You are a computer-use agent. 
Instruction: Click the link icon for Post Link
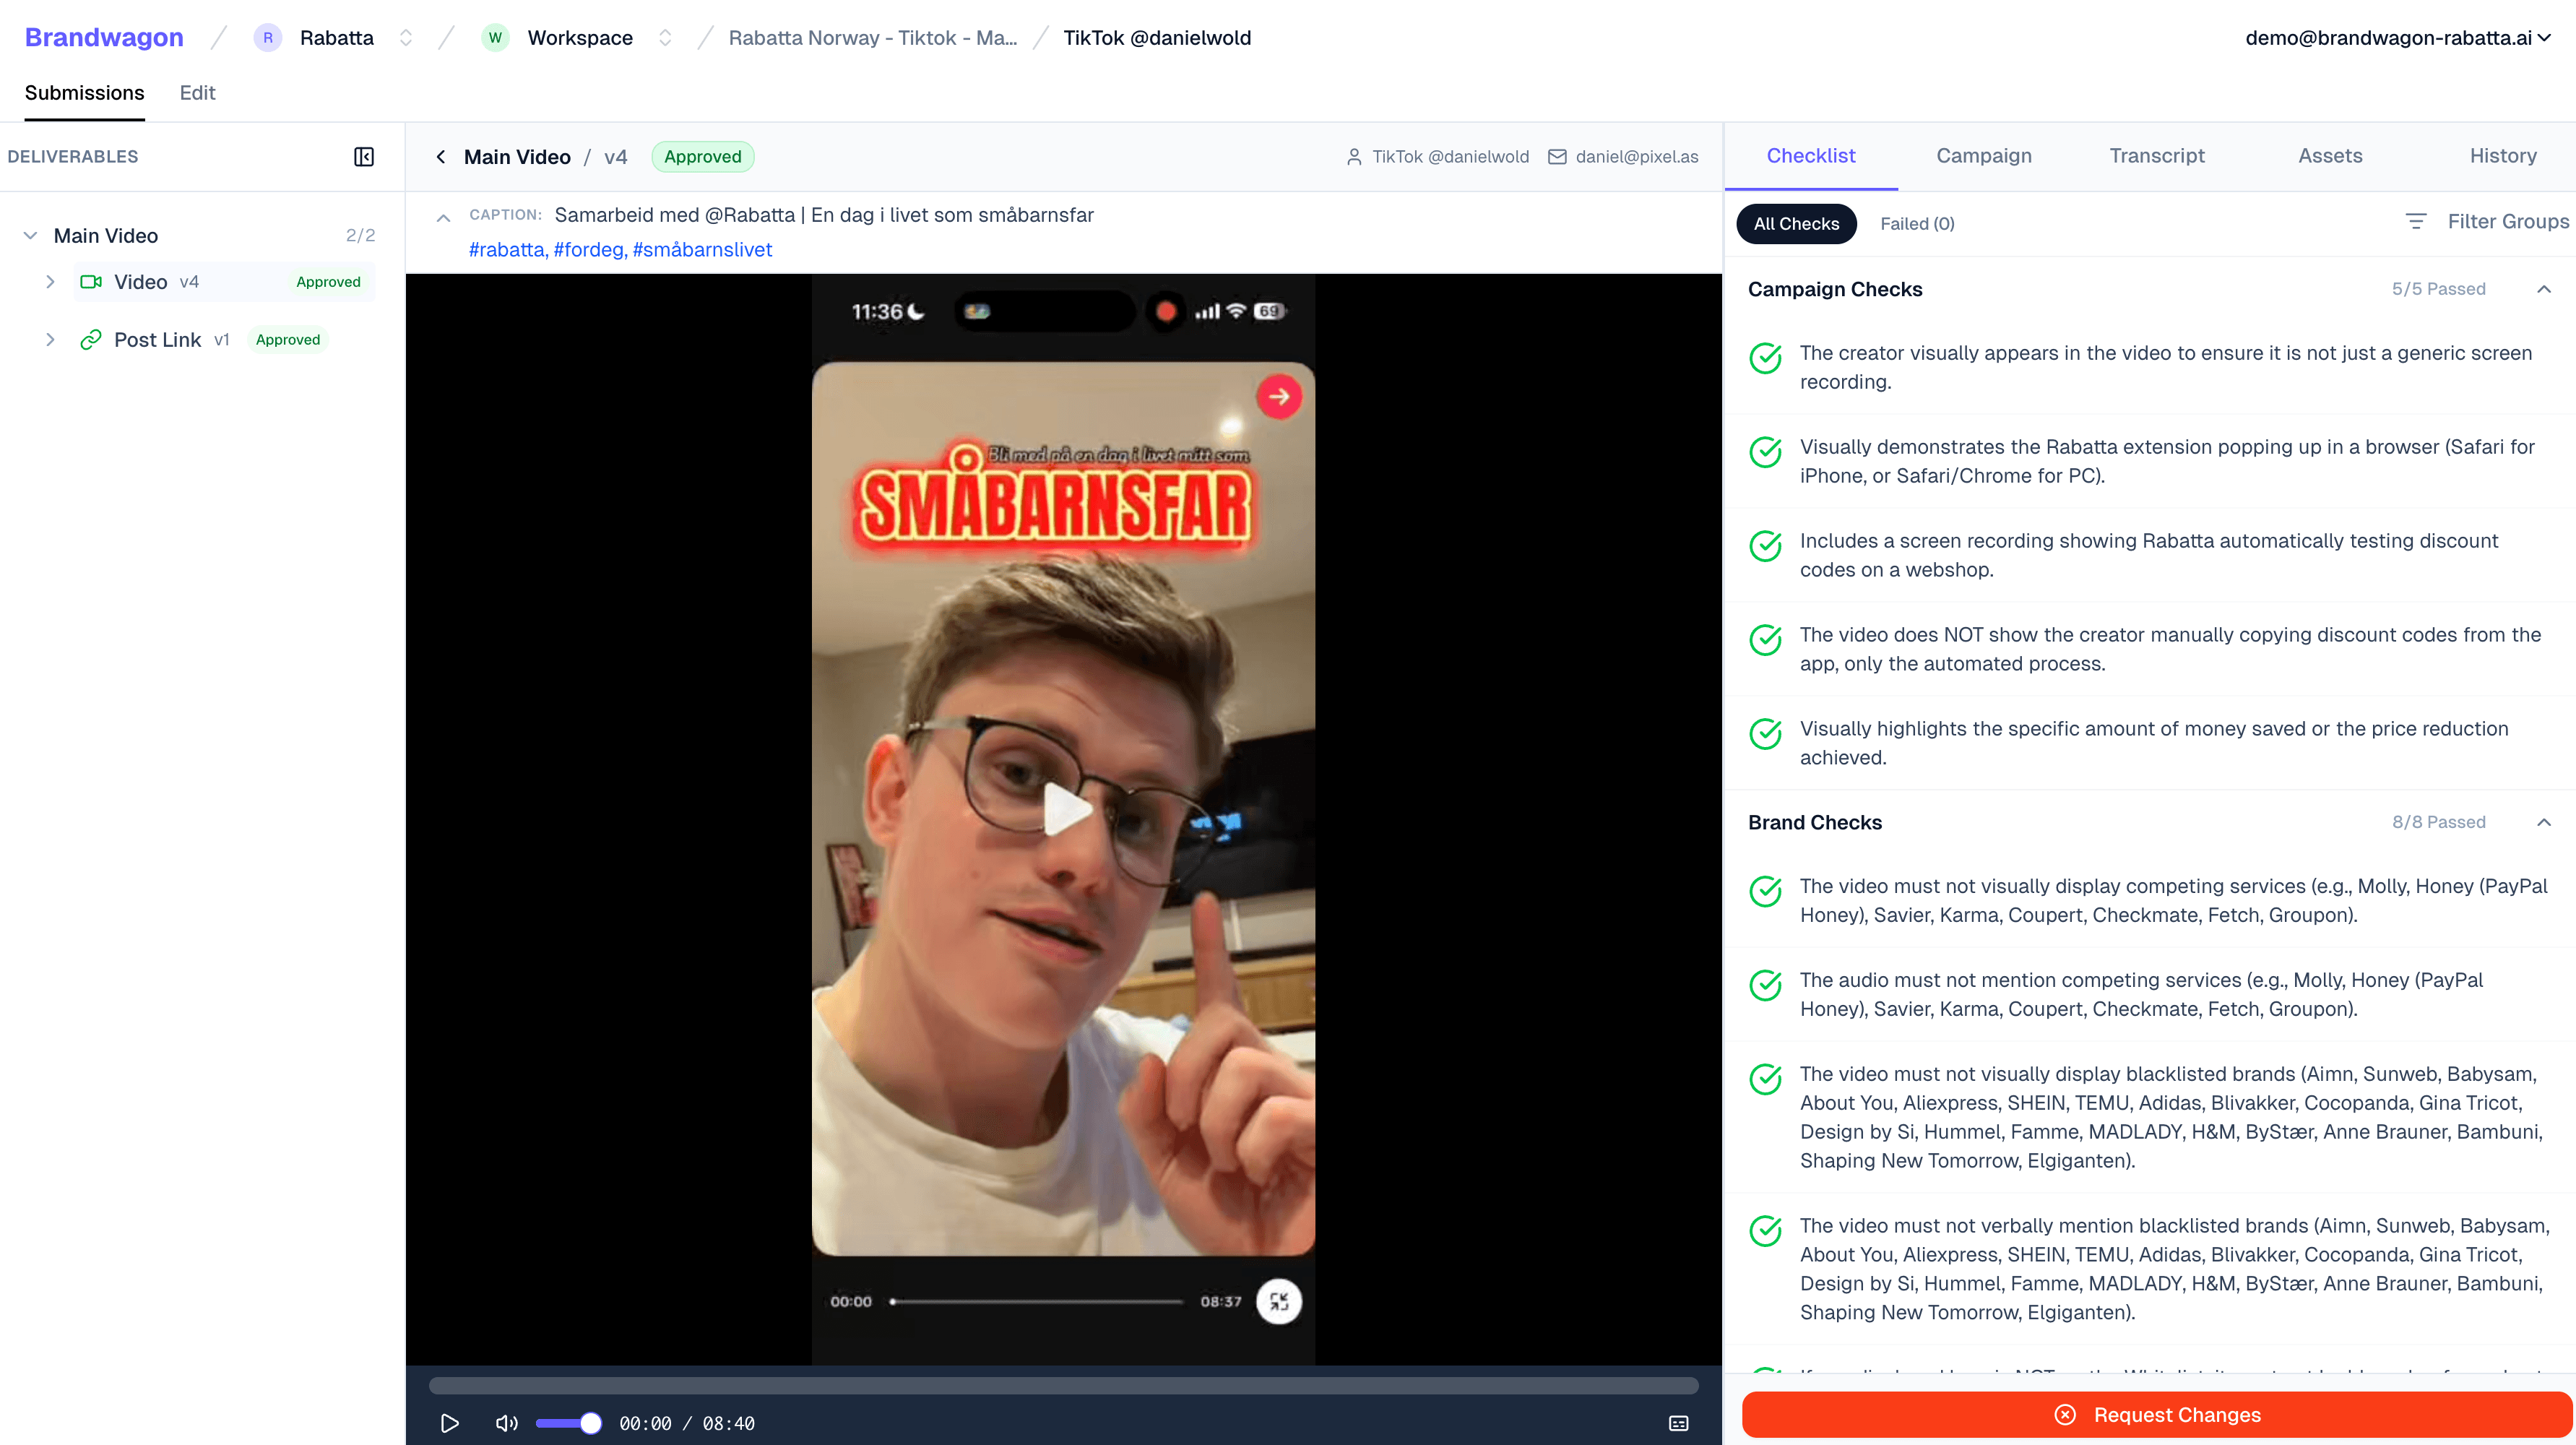90,340
